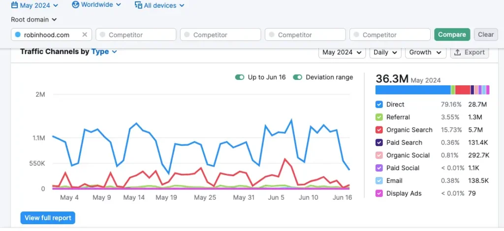The image size is (504, 231).
Task: Click the export upload icon
Action: pyautogui.click(x=458, y=52)
